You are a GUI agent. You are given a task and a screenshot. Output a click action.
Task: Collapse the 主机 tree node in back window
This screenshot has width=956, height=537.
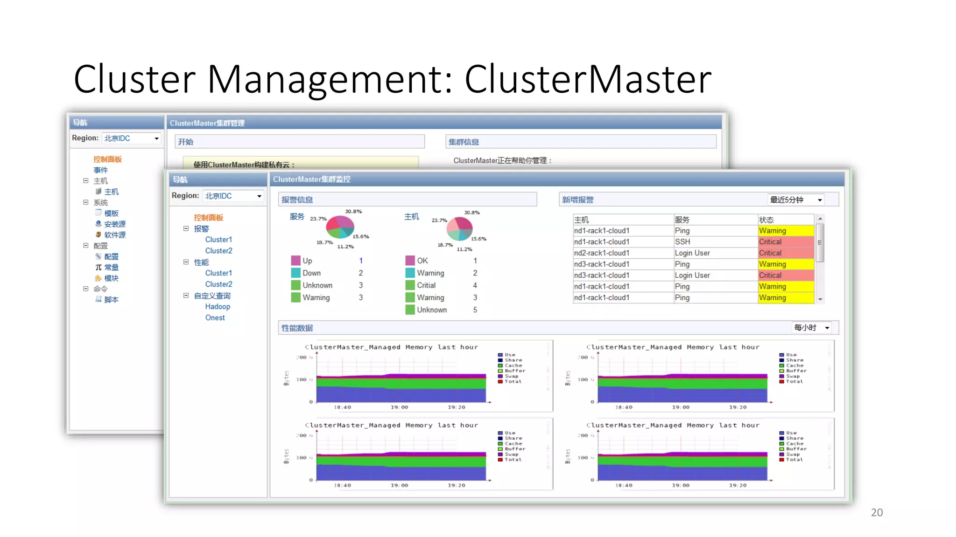tap(86, 180)
